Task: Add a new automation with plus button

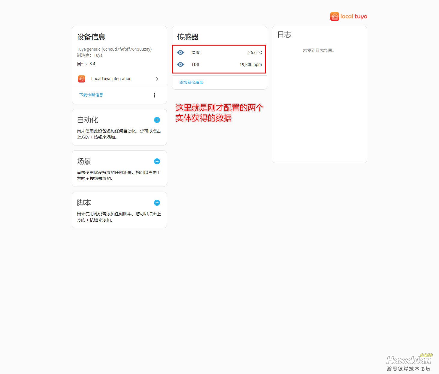Action: (x=157, y=120)
